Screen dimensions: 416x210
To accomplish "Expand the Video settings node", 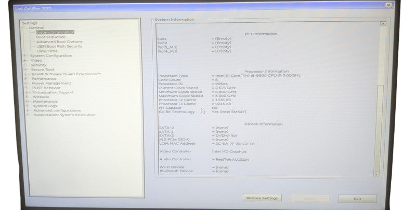I will (x=24, y=61).
